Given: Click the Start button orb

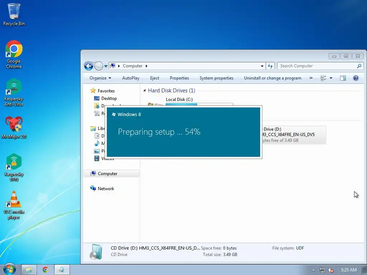Looking at the screenshot, I should point(9,269).
